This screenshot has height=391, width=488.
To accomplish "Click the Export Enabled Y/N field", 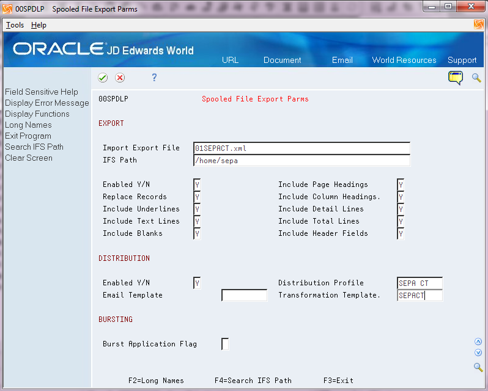I will click(x=197, y=185).
